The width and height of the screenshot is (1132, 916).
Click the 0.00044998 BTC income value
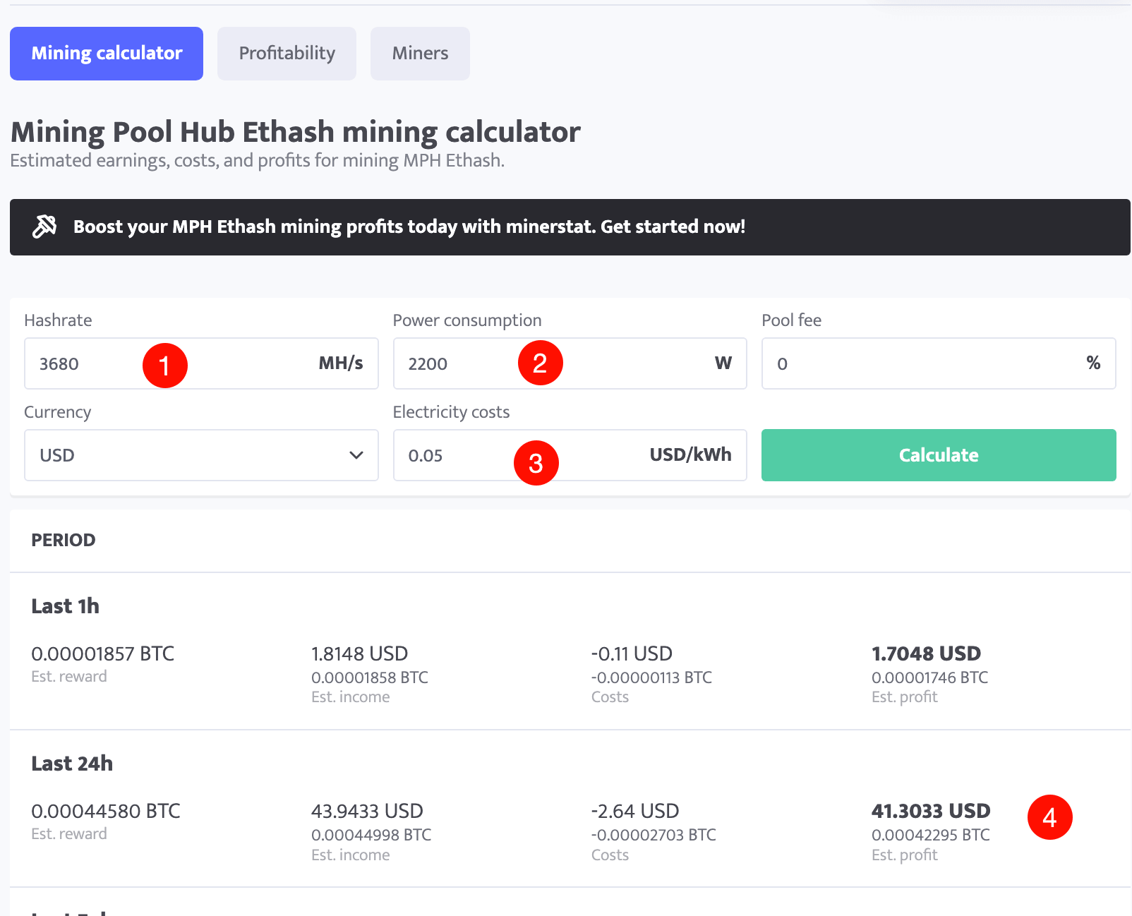click(x=371, y=835)
